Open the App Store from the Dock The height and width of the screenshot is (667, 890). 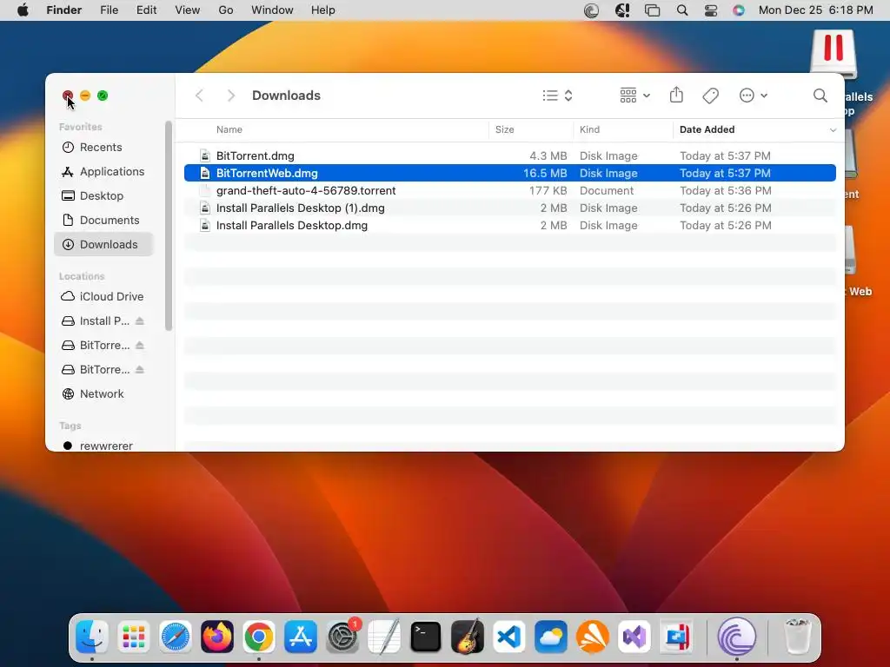300,637
